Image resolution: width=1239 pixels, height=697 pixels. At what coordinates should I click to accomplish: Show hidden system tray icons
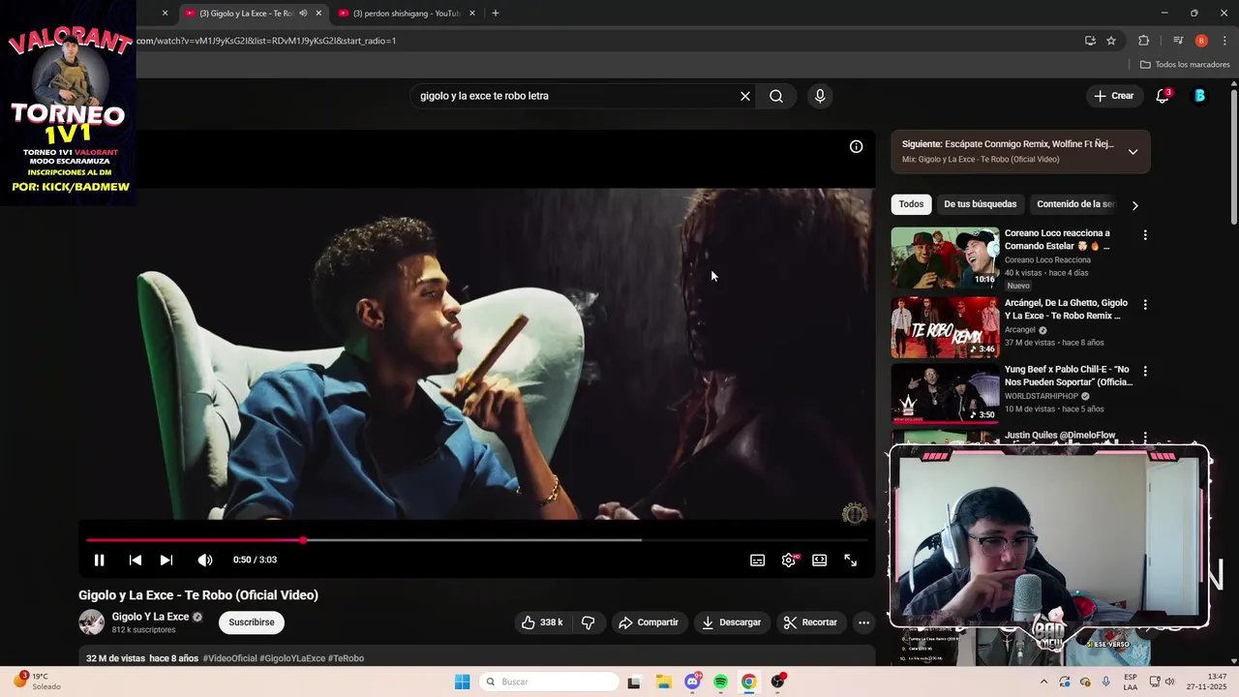click(x=1043, y=682)
